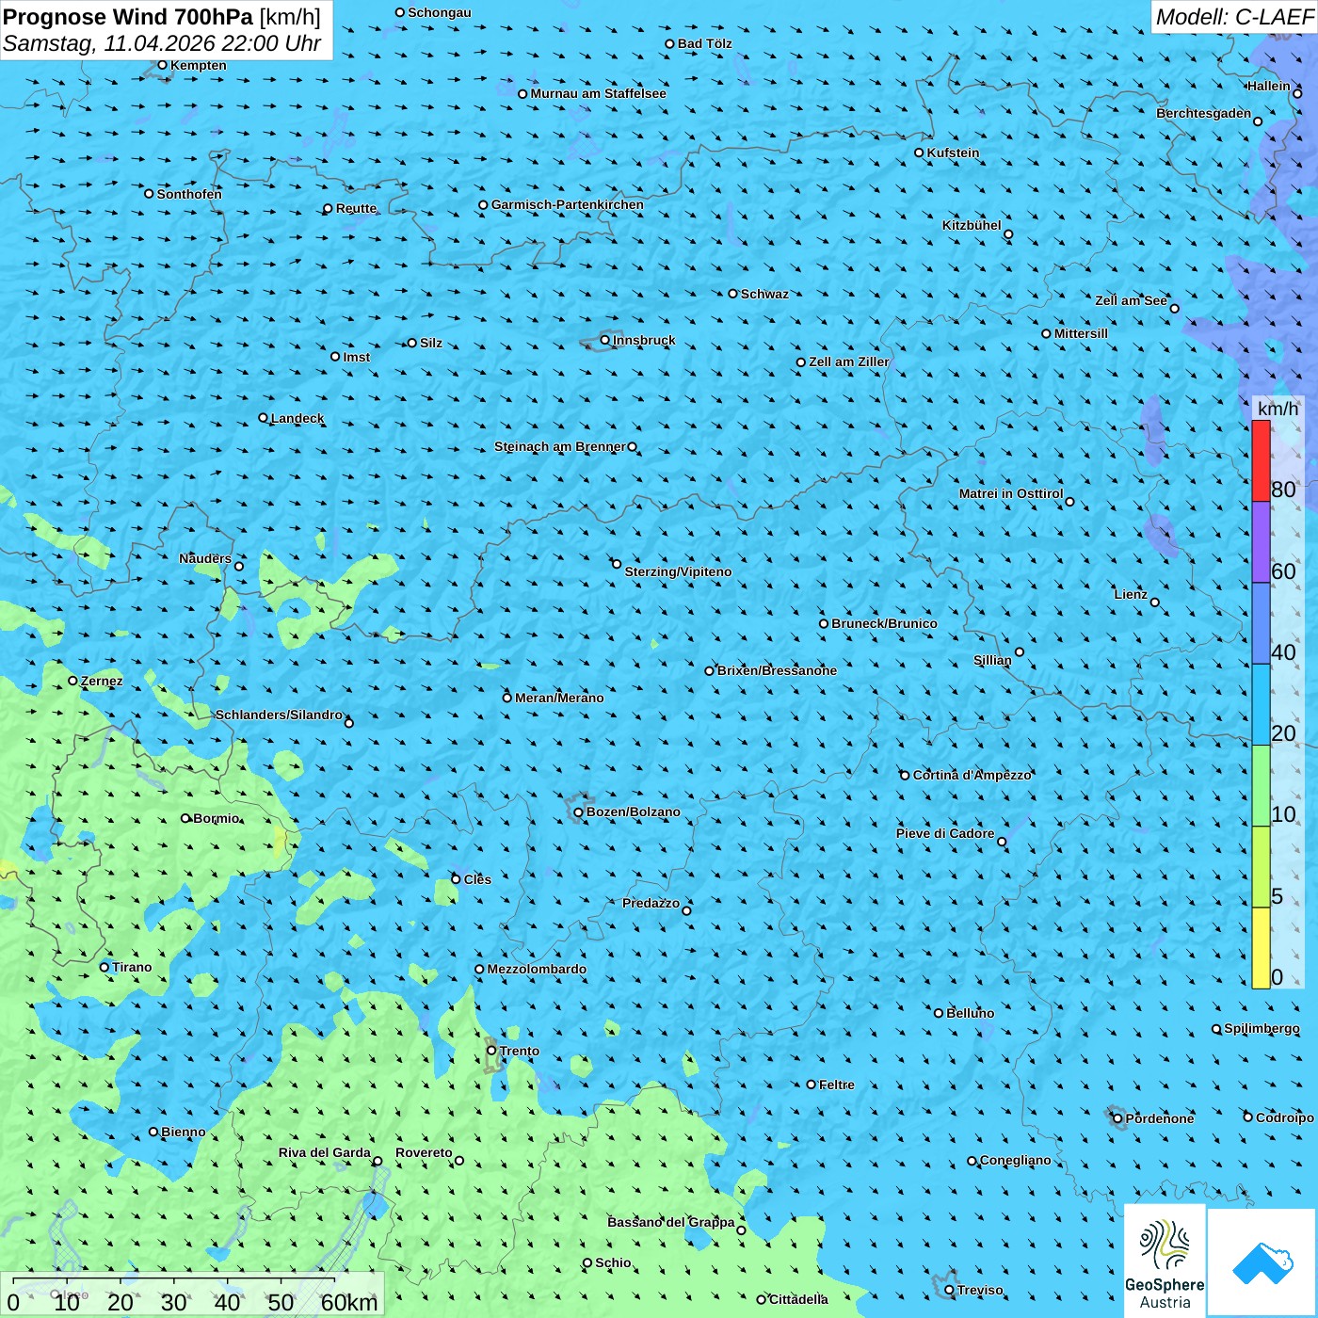Click the 'Schlanders/Silandro' label

pyautogui.click(x=279, y=715)
